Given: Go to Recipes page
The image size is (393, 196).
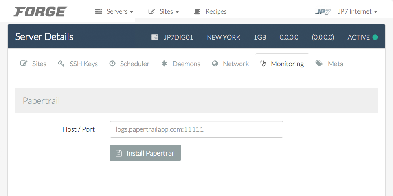Looking at the screenshot, I should [216, 11].
